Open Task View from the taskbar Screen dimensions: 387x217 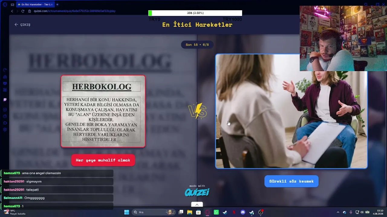pos(181,212)
